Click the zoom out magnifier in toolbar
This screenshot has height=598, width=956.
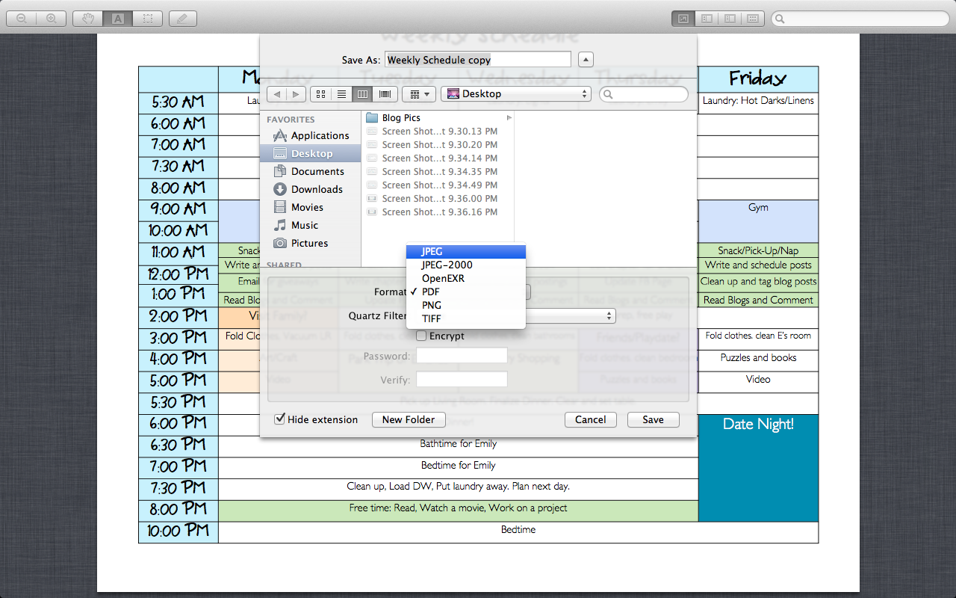tap(21, 18)
